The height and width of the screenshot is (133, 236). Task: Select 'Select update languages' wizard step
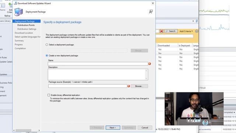click(x=27, y=37)
